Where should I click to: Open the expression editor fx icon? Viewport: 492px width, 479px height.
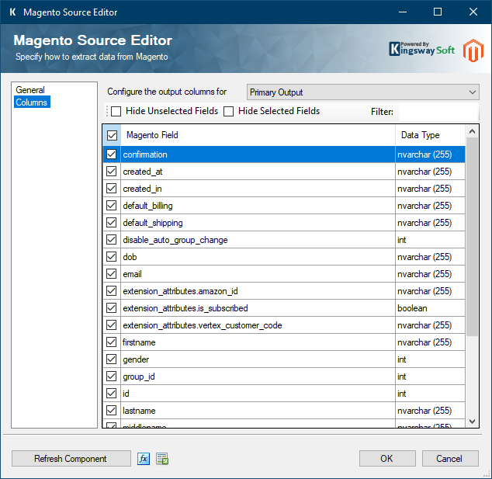tap(144, 459)
